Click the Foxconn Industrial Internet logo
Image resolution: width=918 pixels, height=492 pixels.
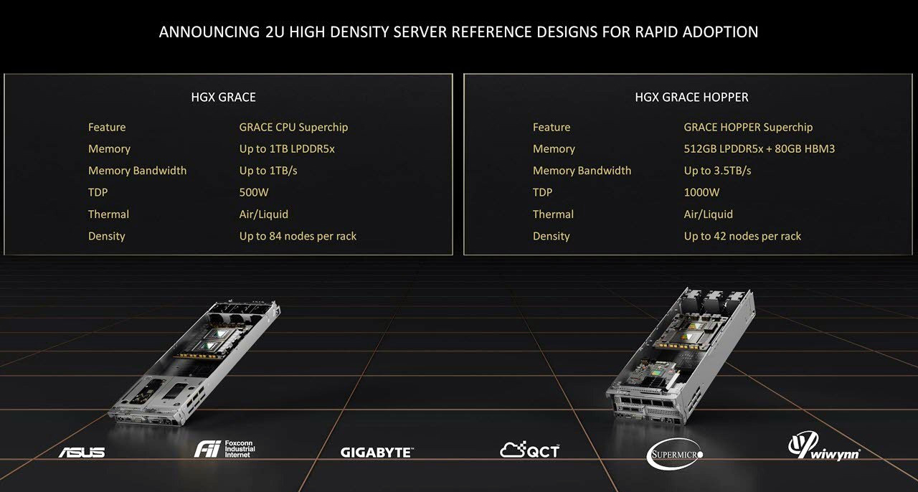[x=224, y=450]
